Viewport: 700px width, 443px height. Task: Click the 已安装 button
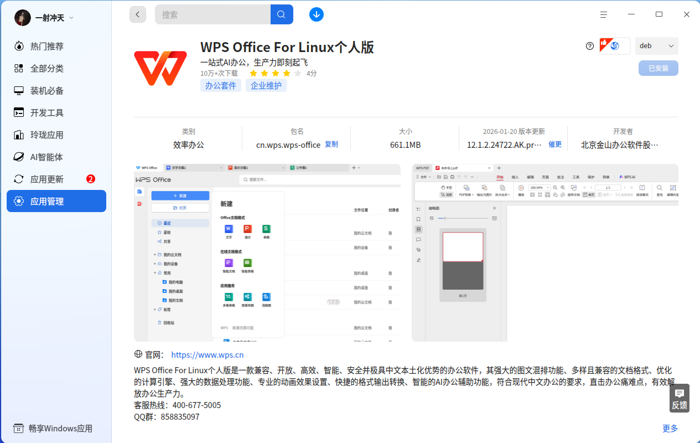(x=658, y=68)
